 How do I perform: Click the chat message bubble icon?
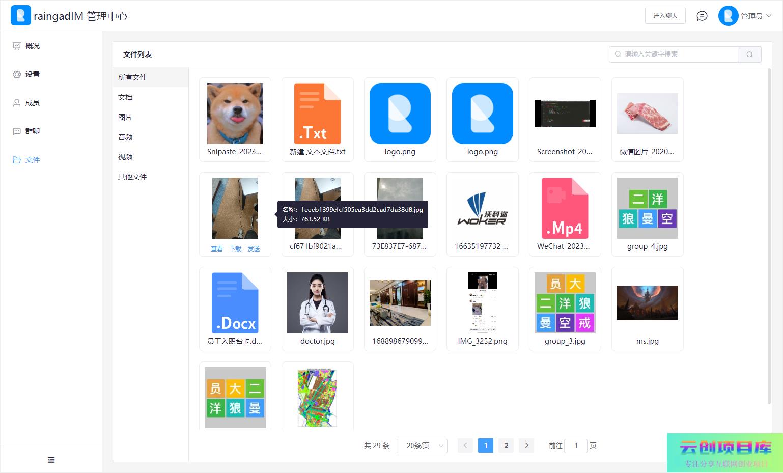click(x=702, y=16)
